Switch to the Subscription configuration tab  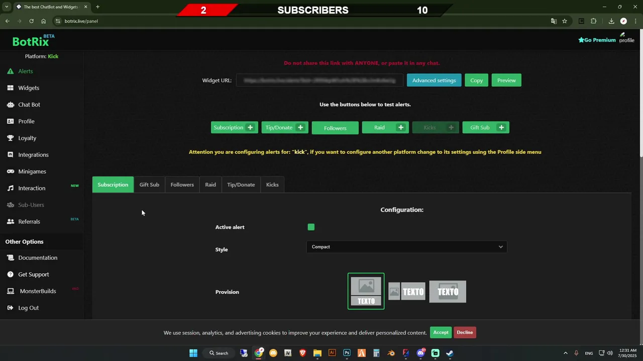coord(113,185)
